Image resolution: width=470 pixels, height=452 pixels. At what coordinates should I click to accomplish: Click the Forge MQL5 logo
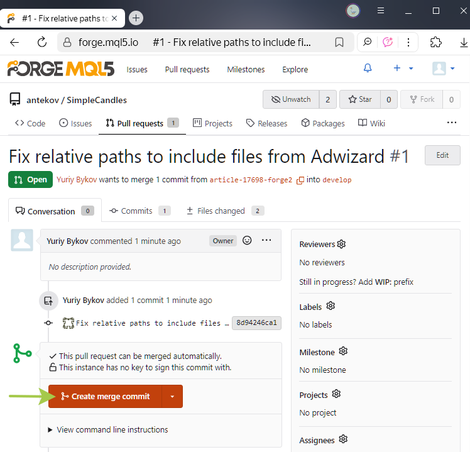61,69
